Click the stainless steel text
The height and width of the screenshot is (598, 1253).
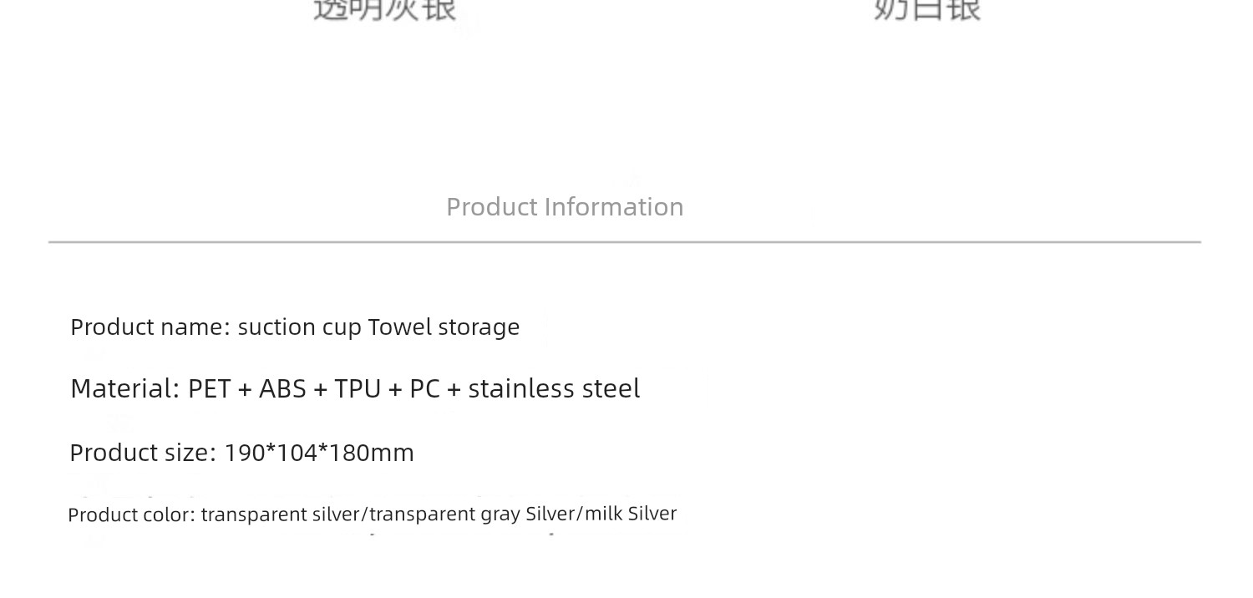coord(554,388)
